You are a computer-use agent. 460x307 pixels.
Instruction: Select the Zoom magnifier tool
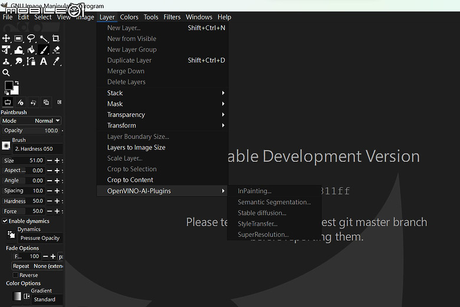click(6, 73)
